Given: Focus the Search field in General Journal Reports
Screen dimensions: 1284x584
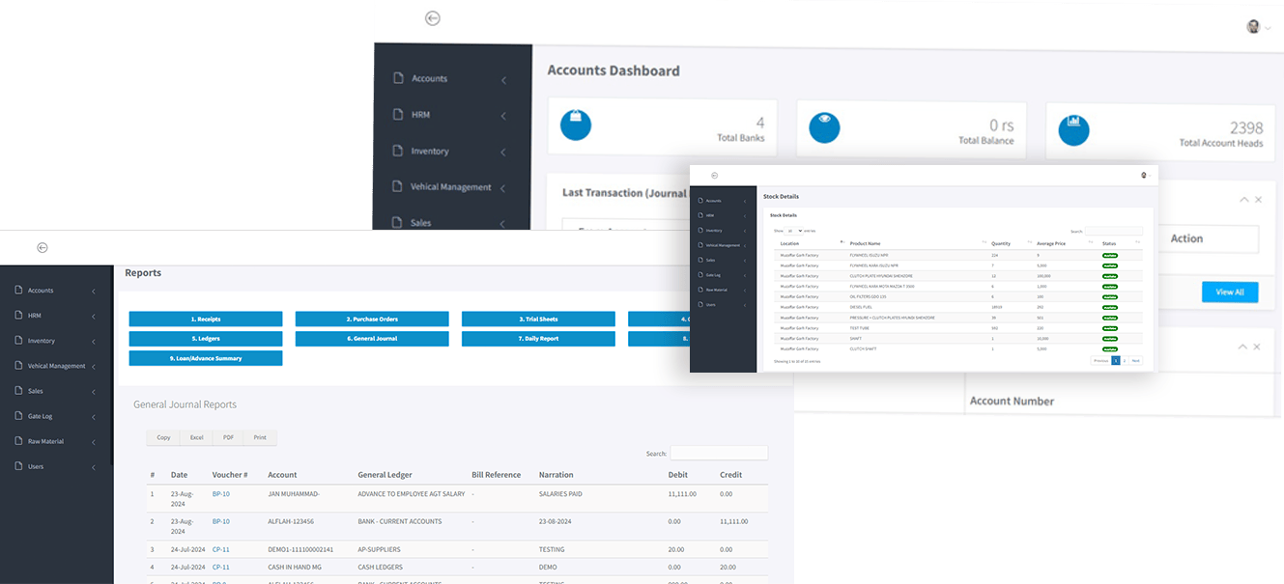Looking at the screenshot, I should pos(719,453).
